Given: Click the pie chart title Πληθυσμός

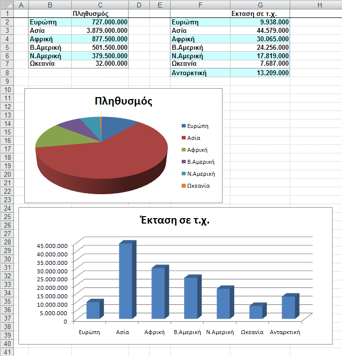Looking at the screenshot, I should pyautogui.click(x=123, y=101).
